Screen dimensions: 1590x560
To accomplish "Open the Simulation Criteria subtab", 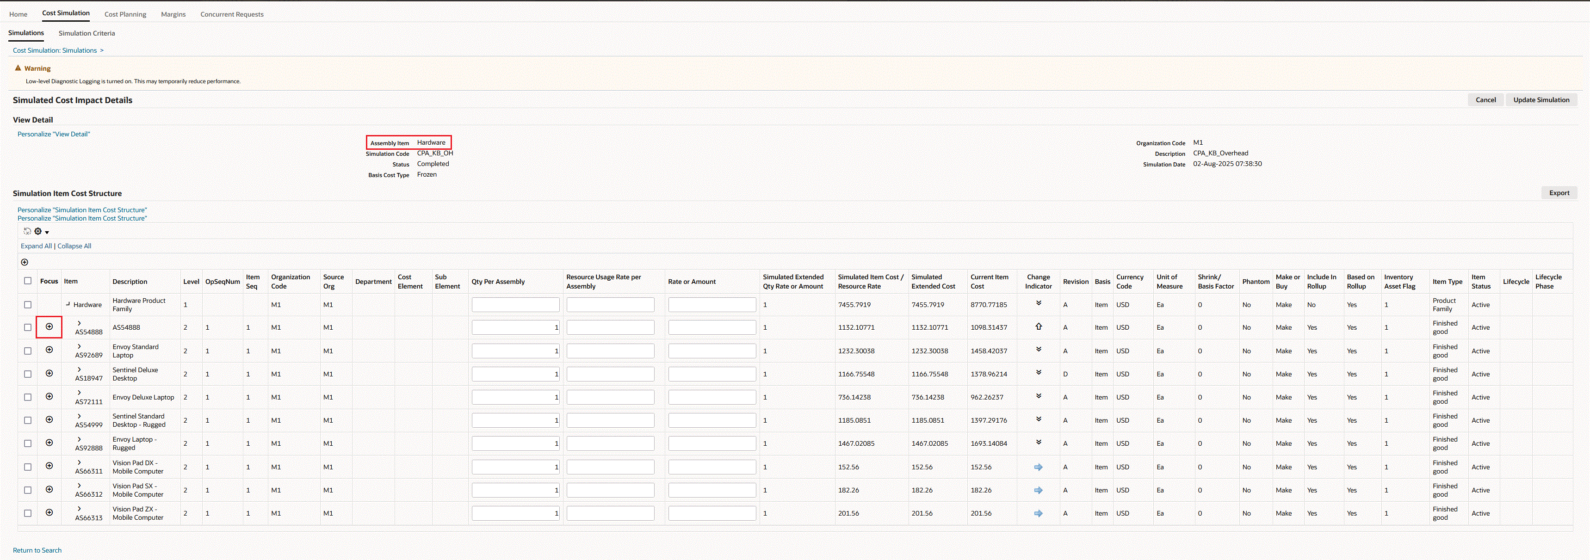I will 87,33.
